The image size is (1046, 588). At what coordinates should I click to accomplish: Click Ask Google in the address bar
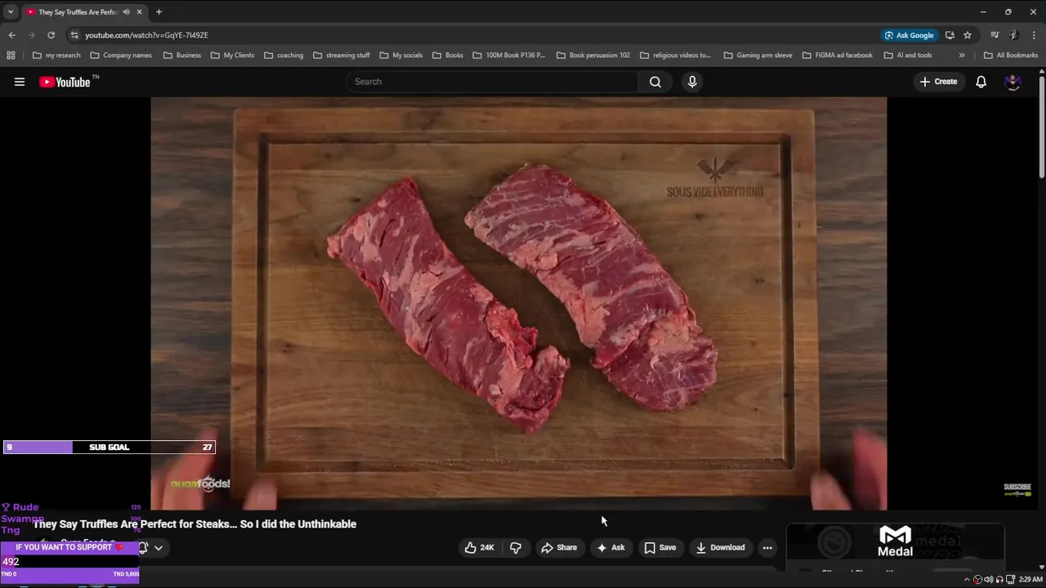point(909,35)
